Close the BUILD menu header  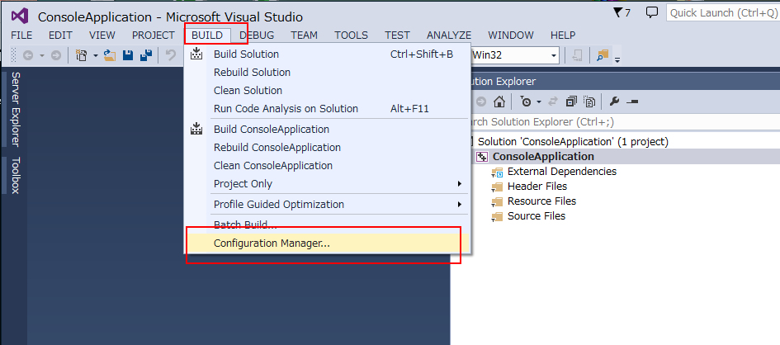(207, 35)
